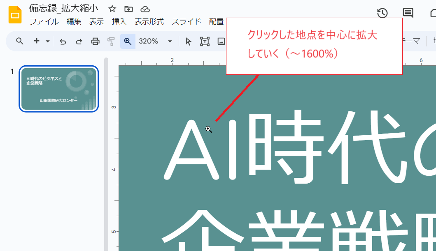Screen dimensions: 436x251
Task: Expand new slide layout dropdown arrow
Action: (x=47, y=41)
